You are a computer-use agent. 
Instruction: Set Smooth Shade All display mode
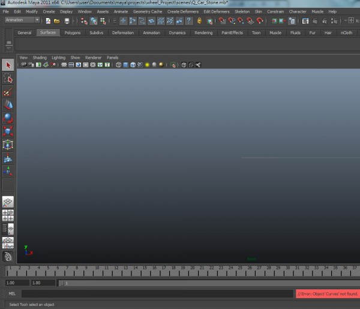(125, 65)
